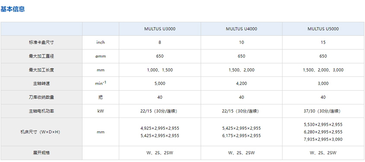Image resolution: width=365 pixels, height=162 pixels.
Task: Select the MULTUS U5000 column header
Action: point(323,29)
